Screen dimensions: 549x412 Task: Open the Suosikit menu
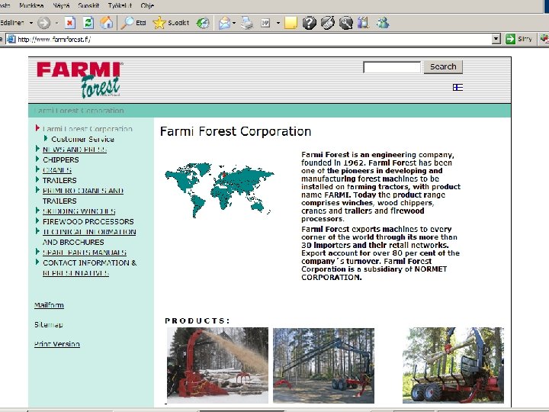pos(88,5)
